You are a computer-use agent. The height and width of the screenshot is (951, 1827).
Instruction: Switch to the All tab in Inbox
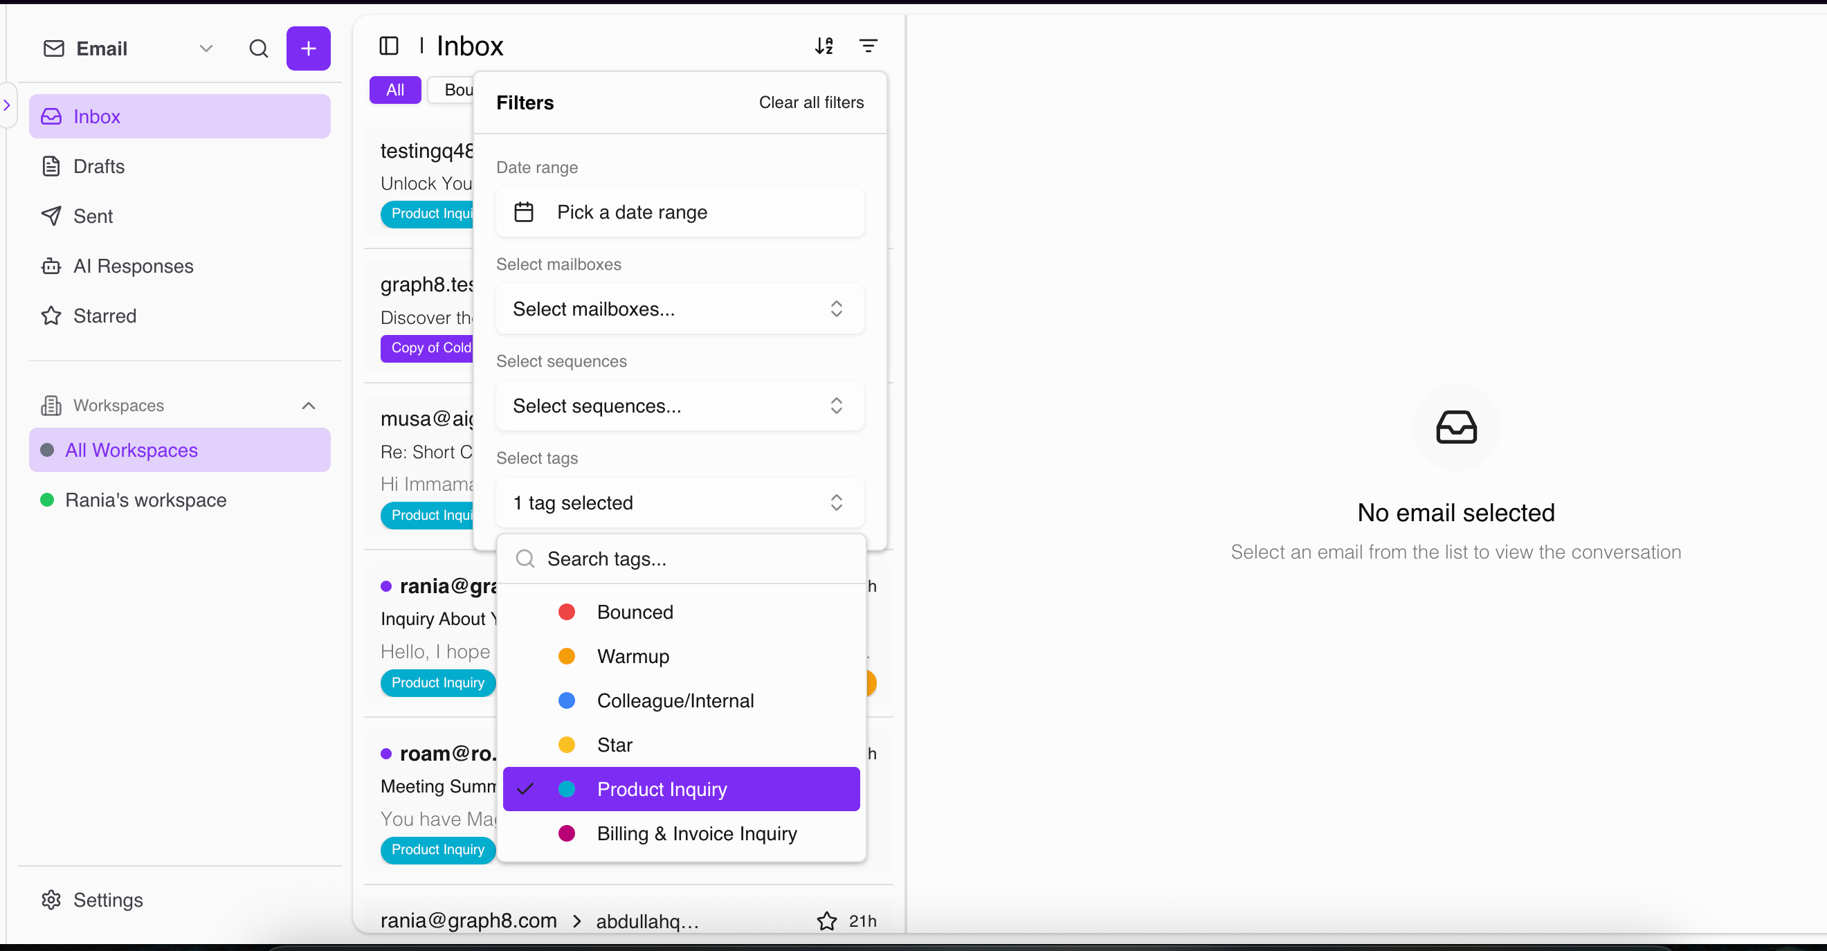[395, 90]
